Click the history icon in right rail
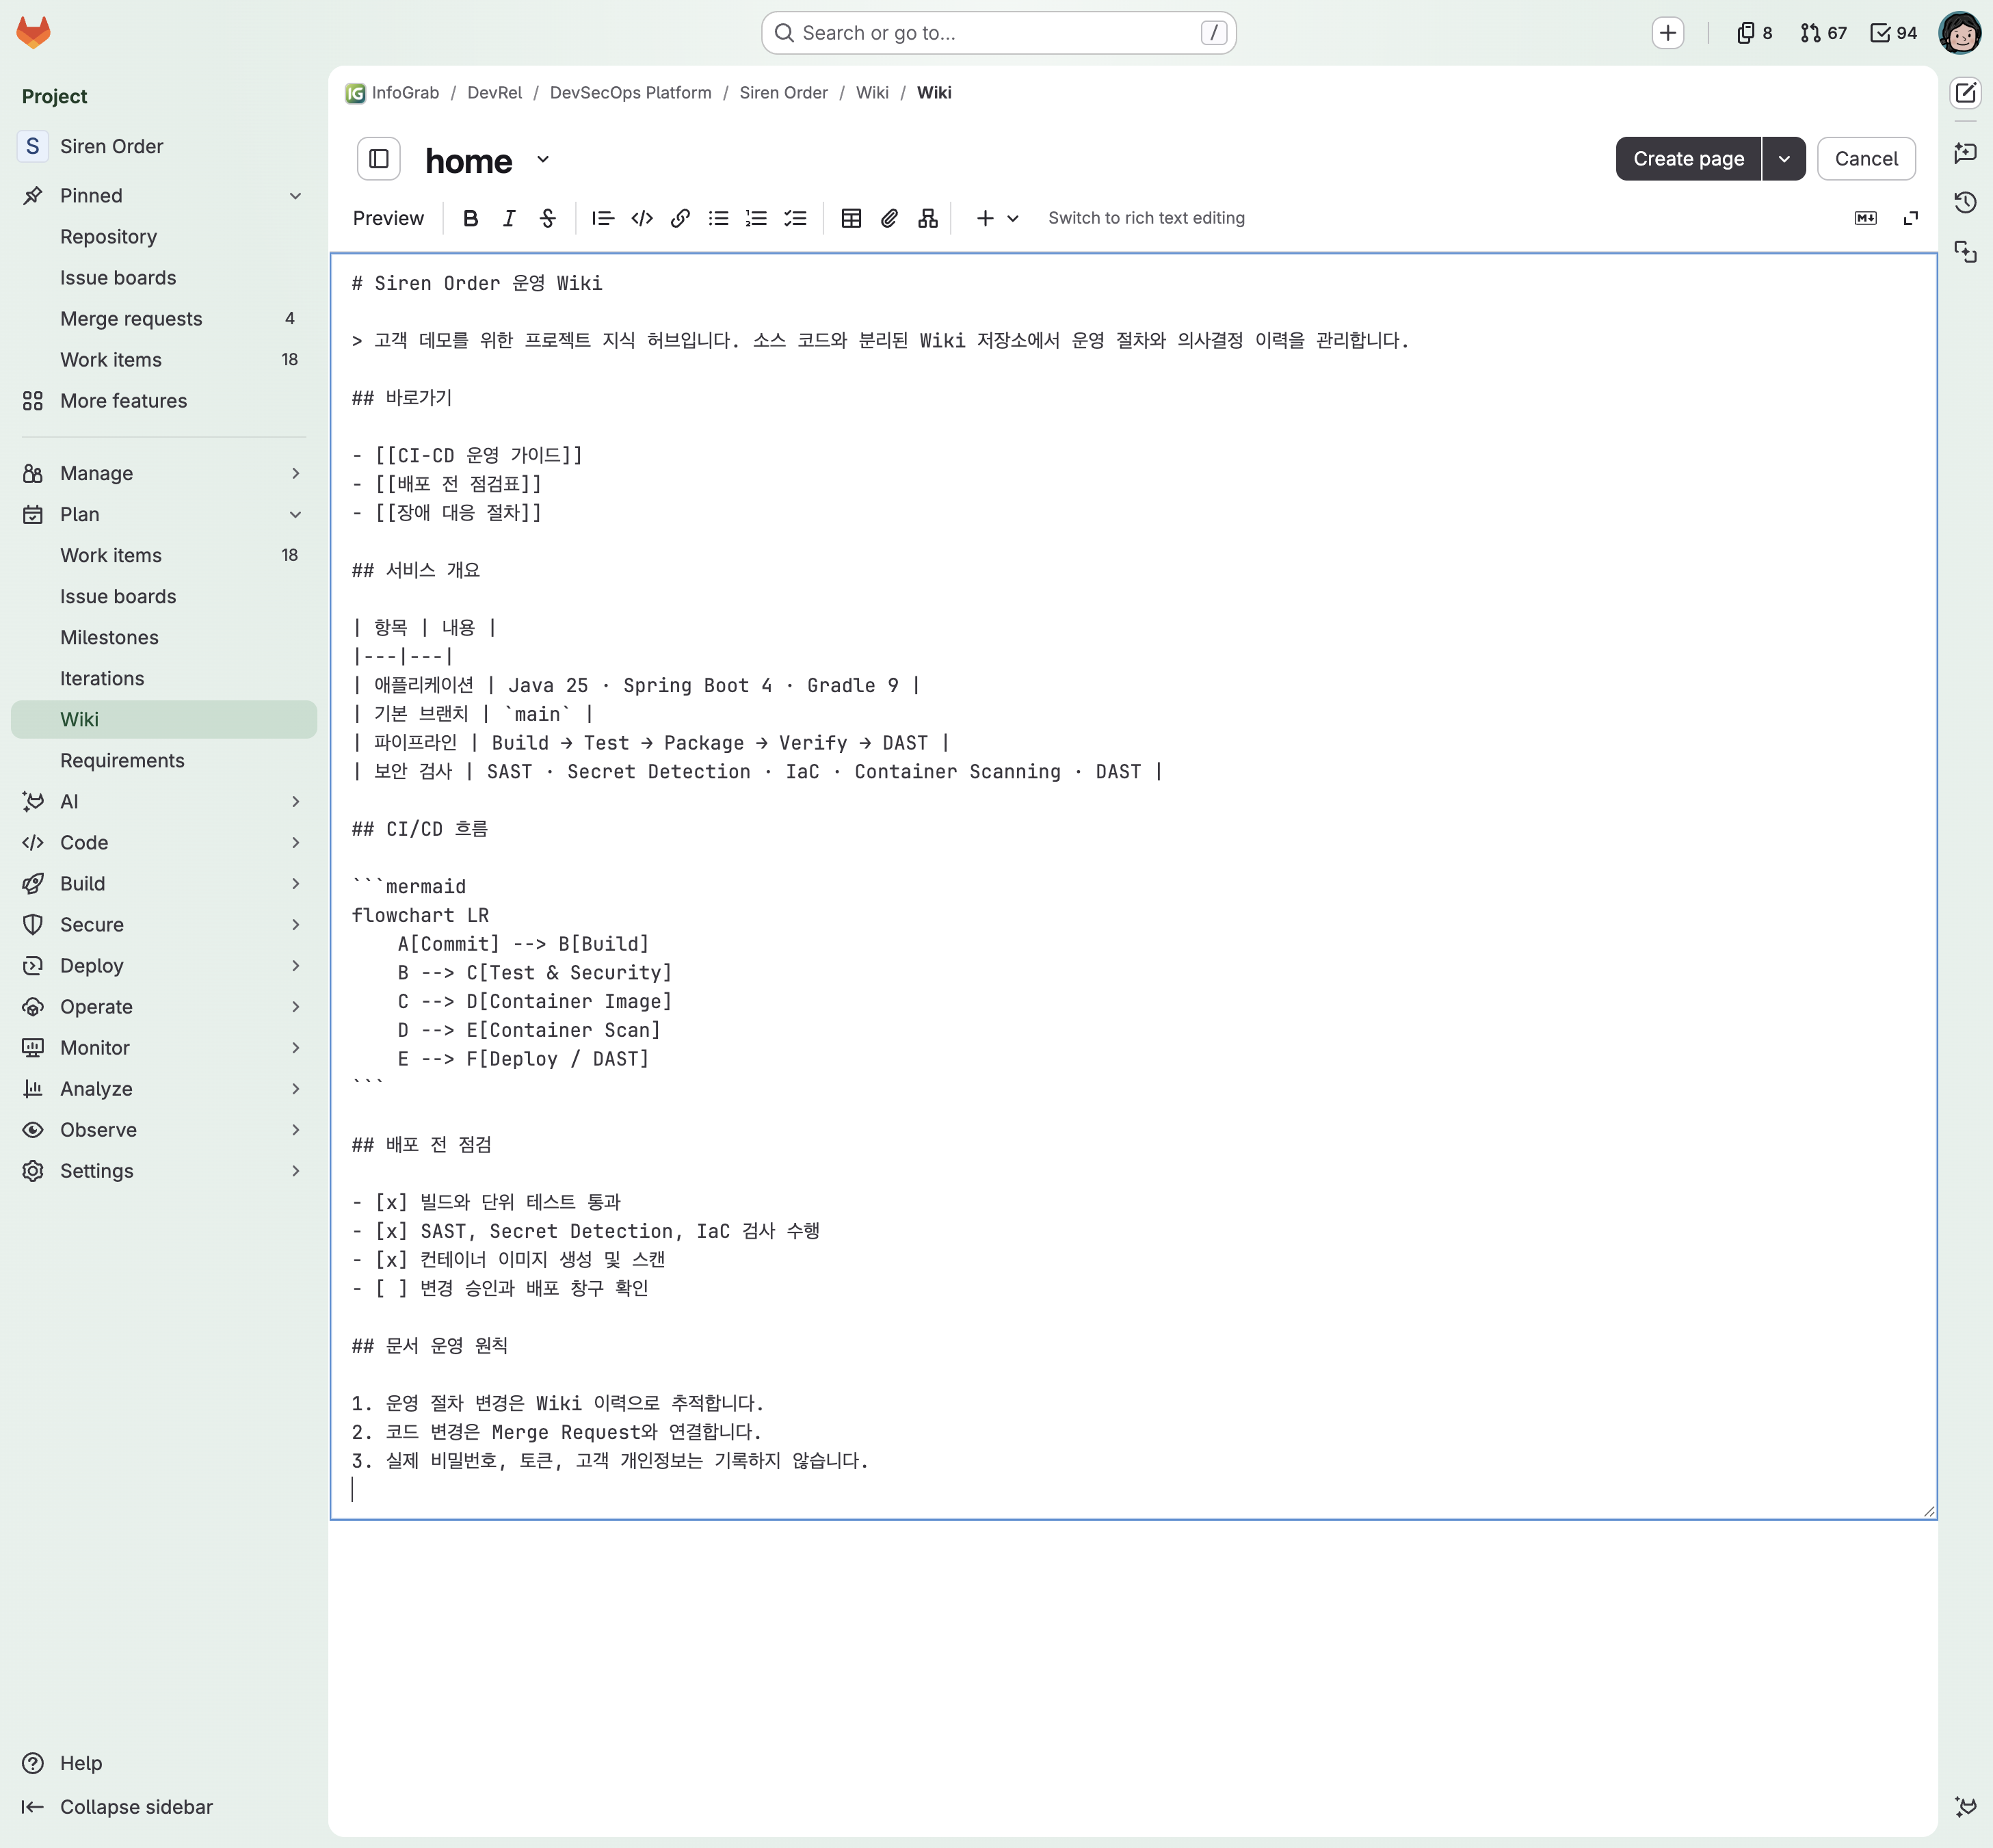 coord(1966,202)
